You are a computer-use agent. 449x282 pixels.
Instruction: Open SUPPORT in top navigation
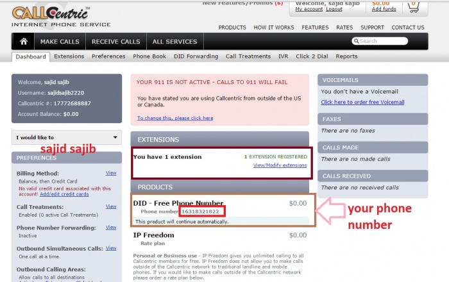click(x=372, y=28)
